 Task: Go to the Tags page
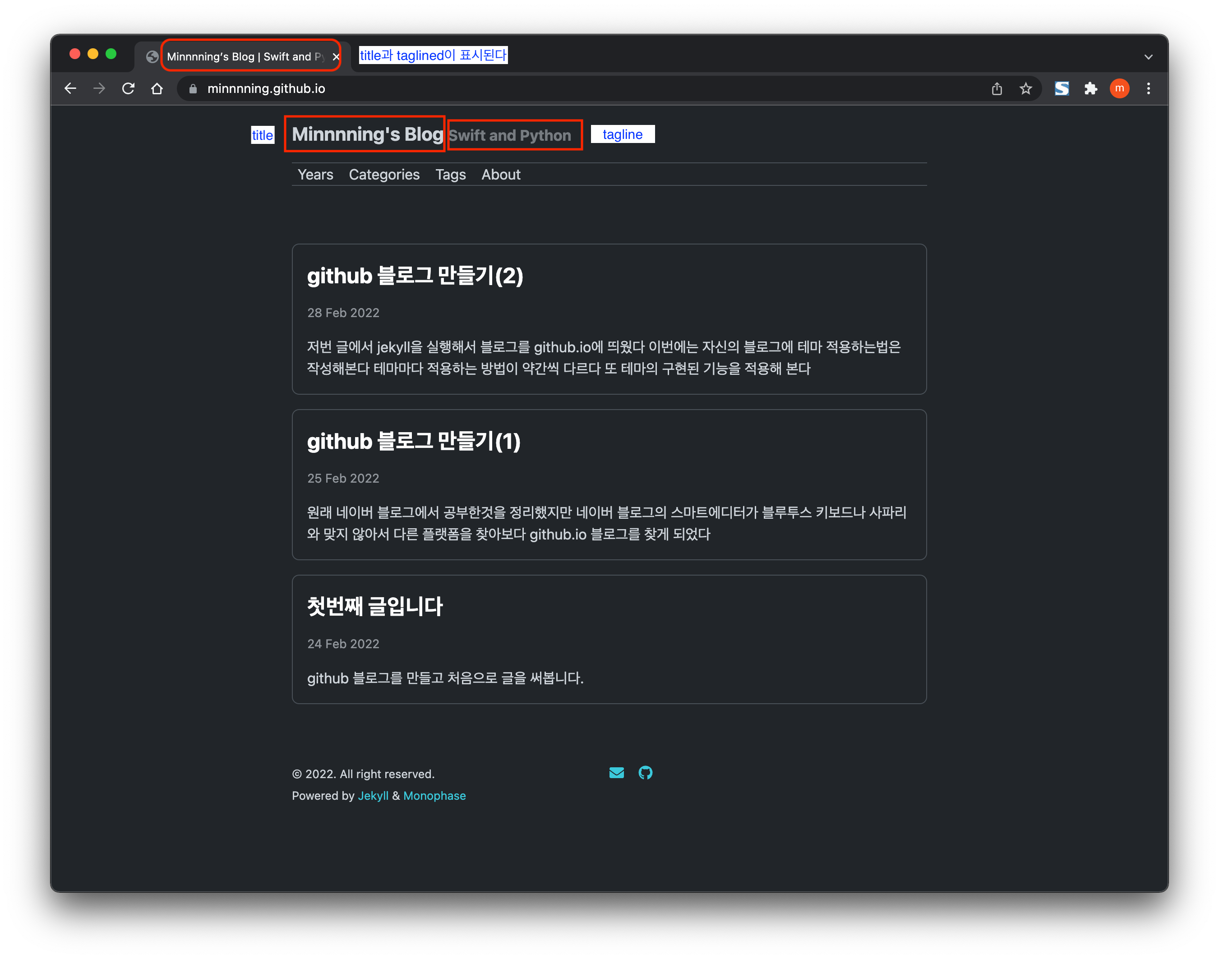coord(450,175)
